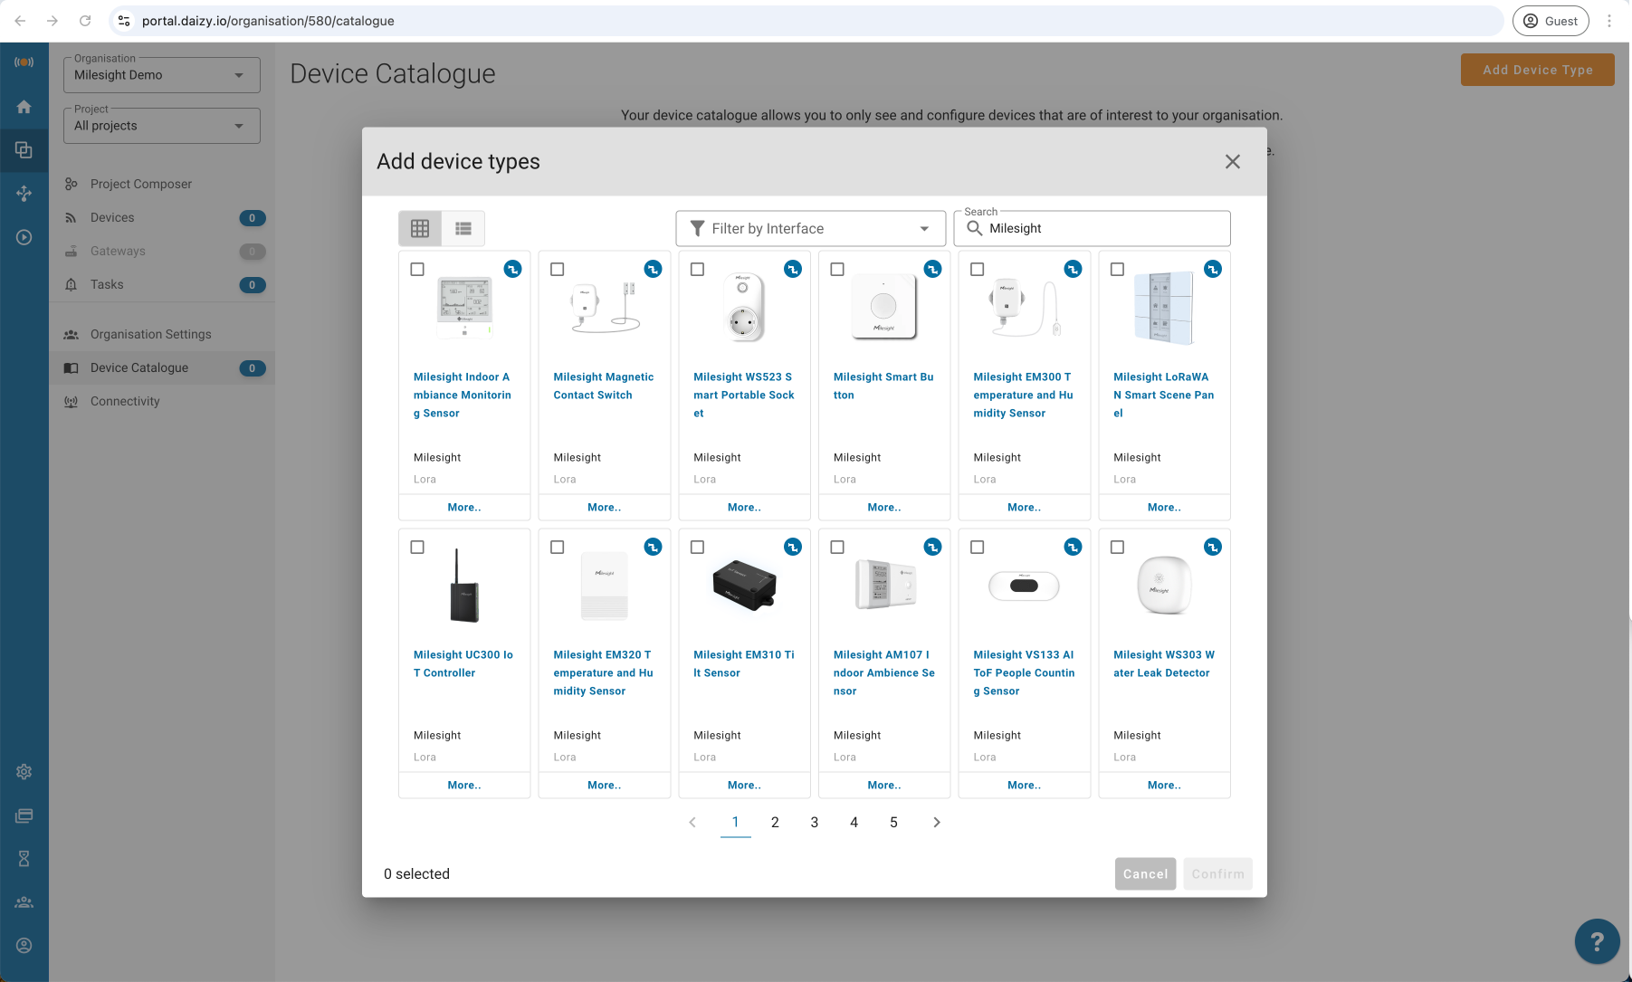Go back in browser history

pyautogui.click(x=20, y=21)
